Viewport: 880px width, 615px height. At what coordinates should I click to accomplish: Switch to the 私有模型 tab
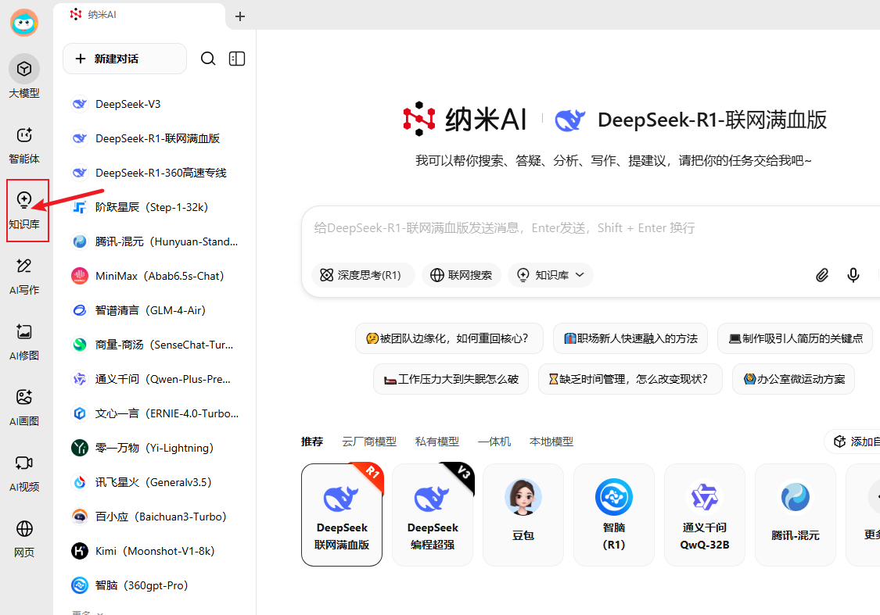(x=437, y=442)
